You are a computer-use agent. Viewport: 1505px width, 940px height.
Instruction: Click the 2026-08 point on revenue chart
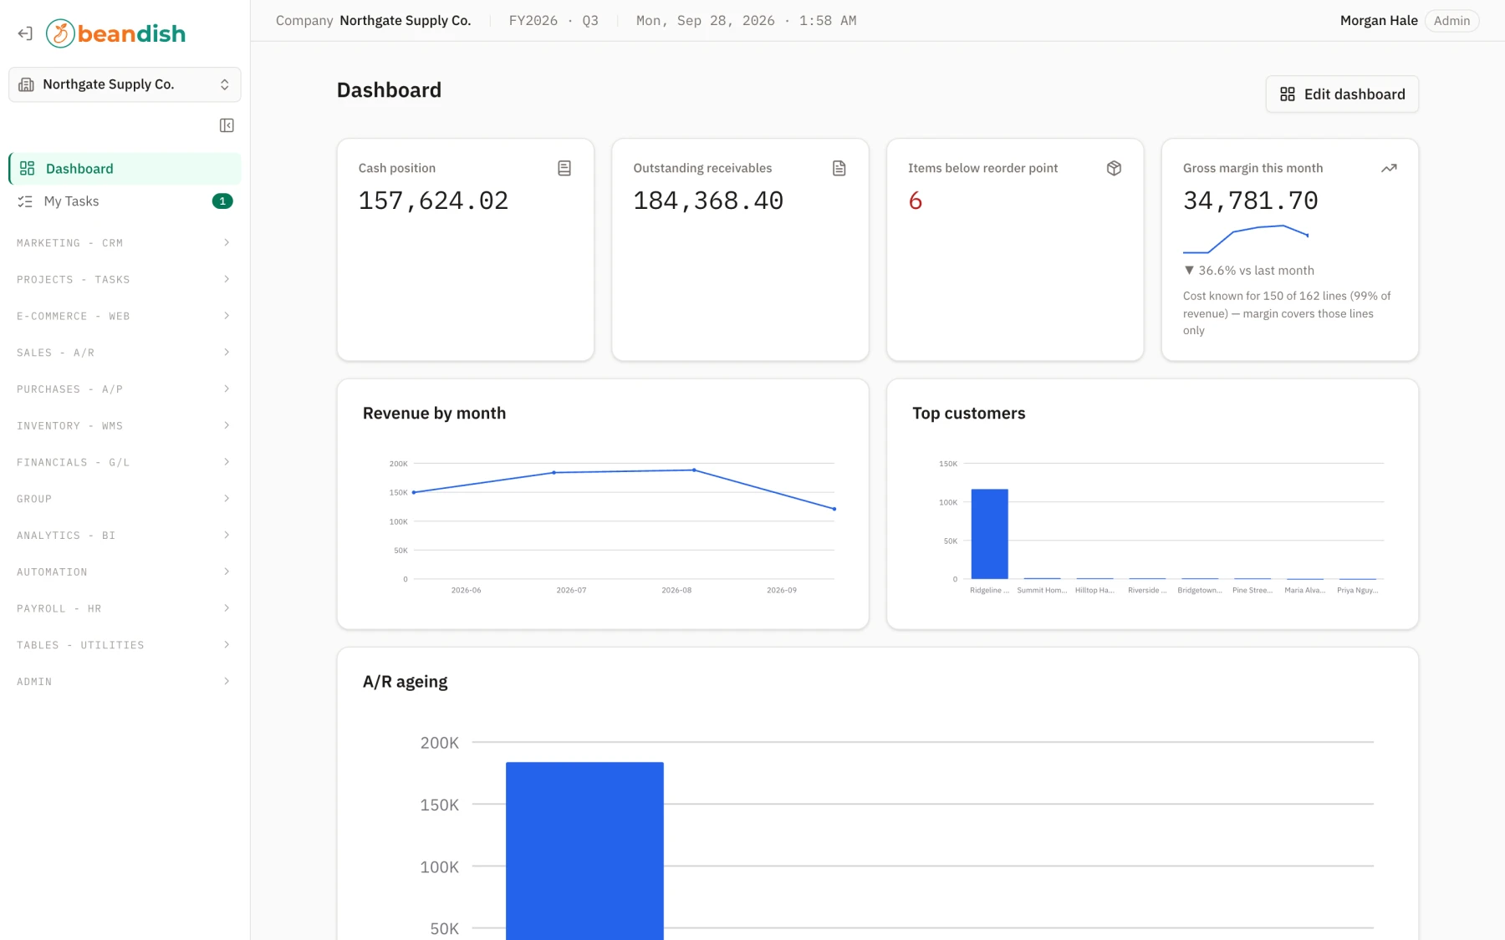pos(694,470)
